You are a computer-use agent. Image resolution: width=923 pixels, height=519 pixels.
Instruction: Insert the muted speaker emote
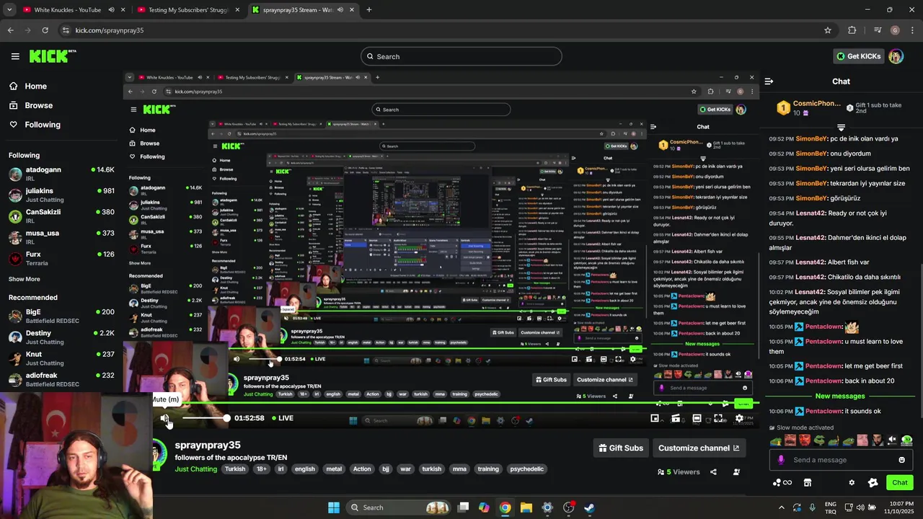(892, 440)
